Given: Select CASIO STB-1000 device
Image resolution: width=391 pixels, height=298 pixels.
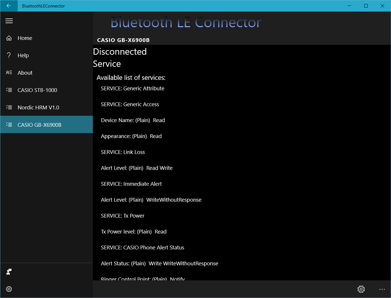Looking at the screenshot, I should [47, 90].
